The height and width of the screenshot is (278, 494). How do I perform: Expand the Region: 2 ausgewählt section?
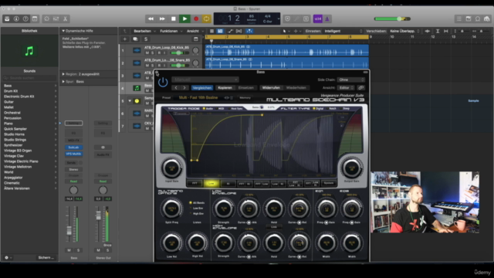coord(63,74)
